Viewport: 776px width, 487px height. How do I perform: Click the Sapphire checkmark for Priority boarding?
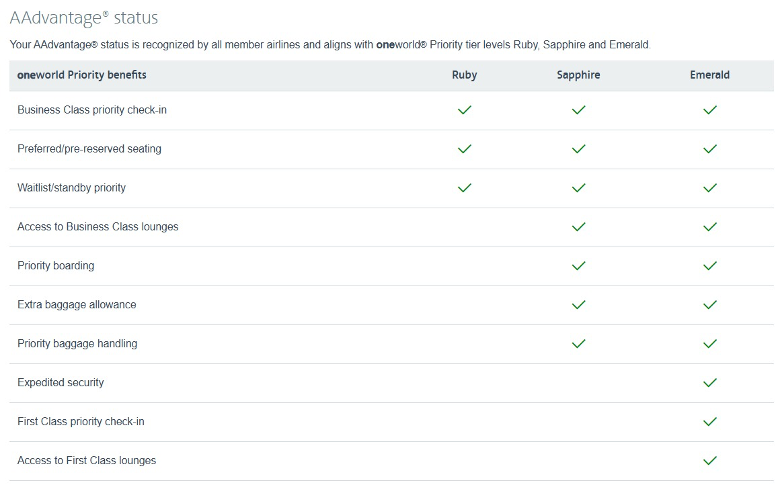pos(578,266)
